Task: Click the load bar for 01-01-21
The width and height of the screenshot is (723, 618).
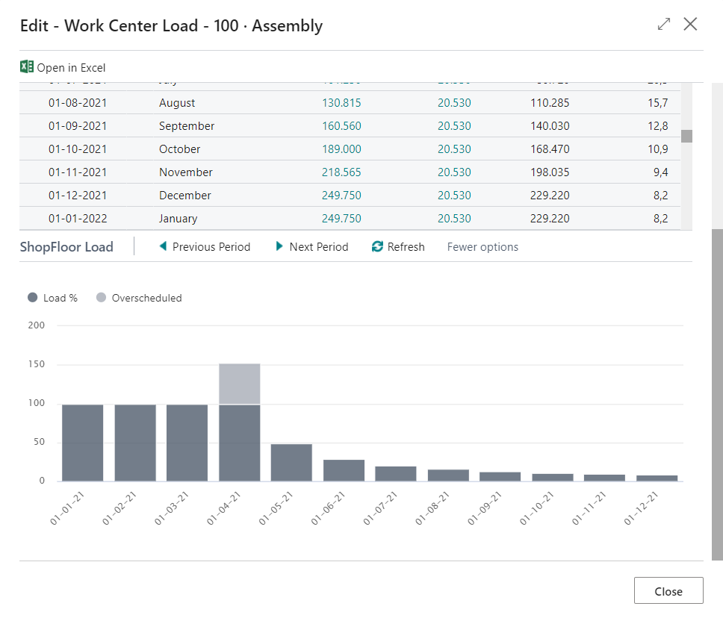Action: coord(83,442)
